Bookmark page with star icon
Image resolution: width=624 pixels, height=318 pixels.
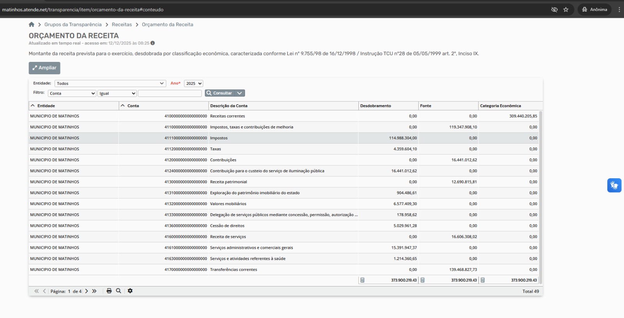click(x=566, y=10)
